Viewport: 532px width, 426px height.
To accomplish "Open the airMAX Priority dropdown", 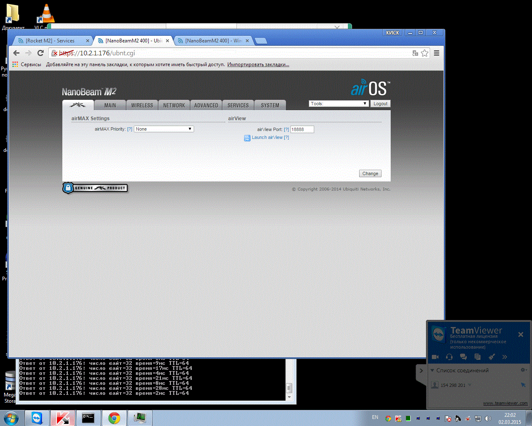I will pyautogui.click(x=164, y=129).
